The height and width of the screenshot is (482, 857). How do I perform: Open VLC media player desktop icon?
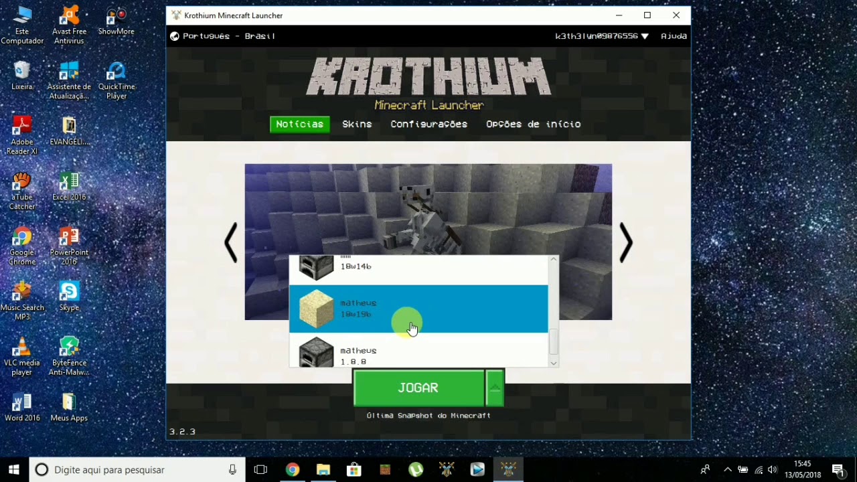[x=22, y=356]
